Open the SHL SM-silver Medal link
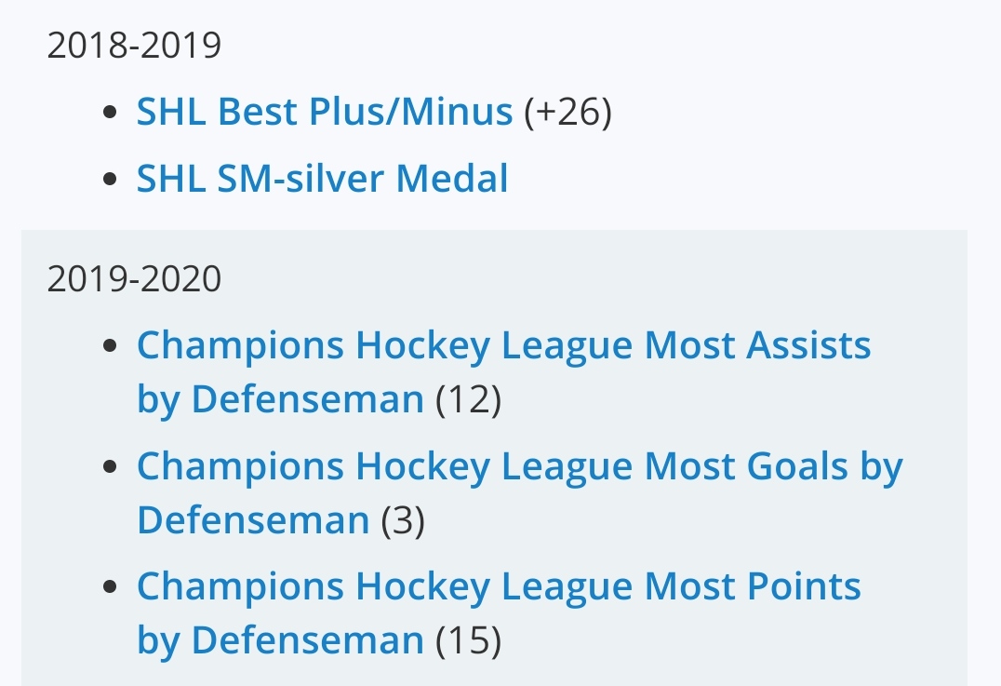 click(322, 178)
